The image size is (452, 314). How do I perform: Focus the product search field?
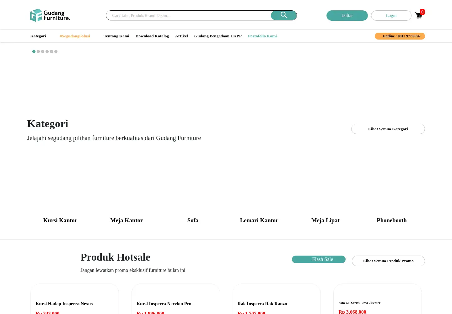(188, 15)
